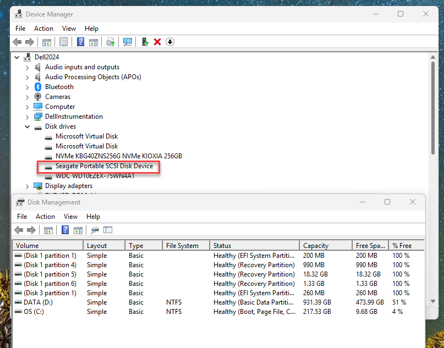
Task: Open Action menu in Disk Management
Action: (45, 217)
